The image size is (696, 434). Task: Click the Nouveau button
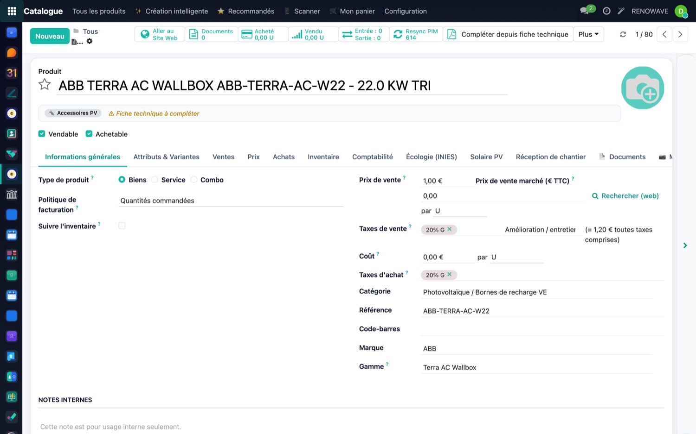pyautogui.click(x=50, y=36)
